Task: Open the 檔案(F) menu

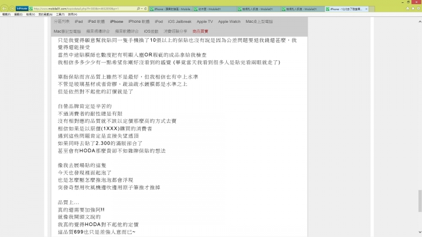Action: (x=6, y=14)
